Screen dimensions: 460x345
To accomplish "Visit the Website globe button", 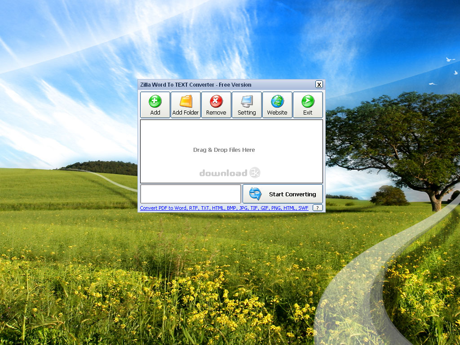I will point(277,105).
